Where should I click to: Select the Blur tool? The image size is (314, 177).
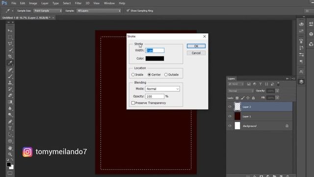click(10, 108)
